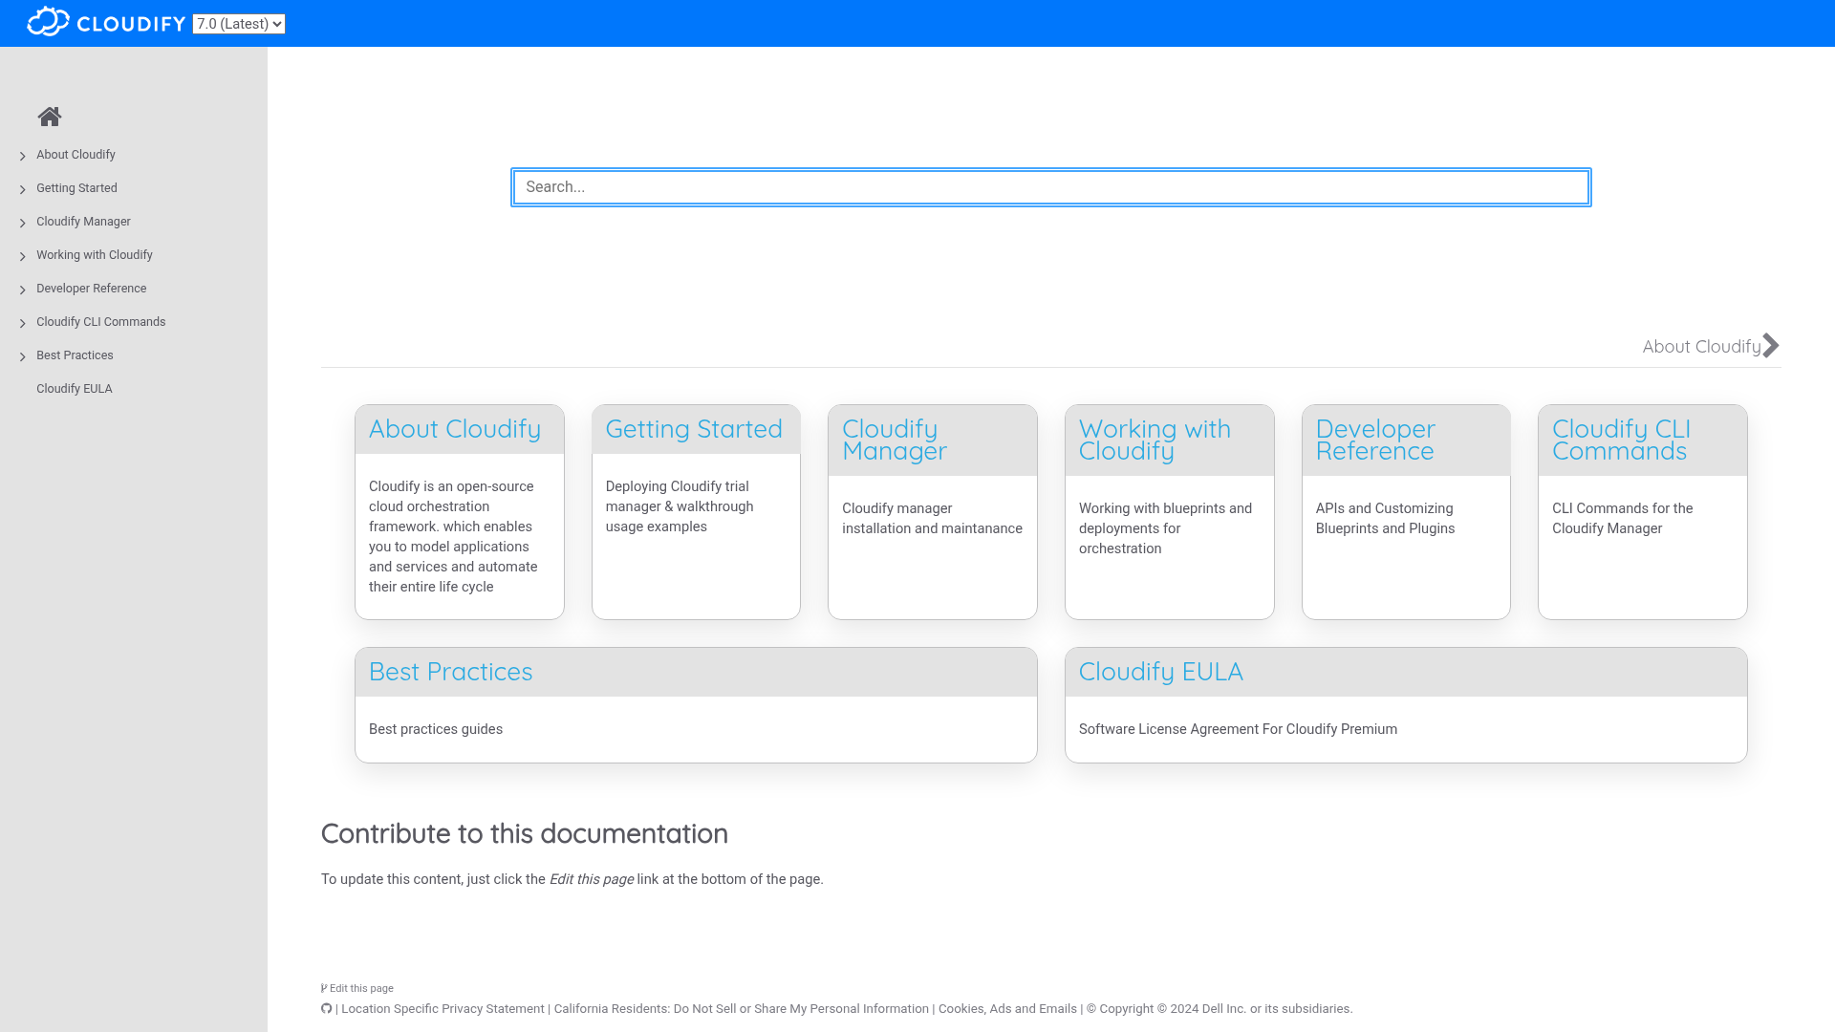Click the arrow next to About Cloudify heading

click(x=1771, y=345)
